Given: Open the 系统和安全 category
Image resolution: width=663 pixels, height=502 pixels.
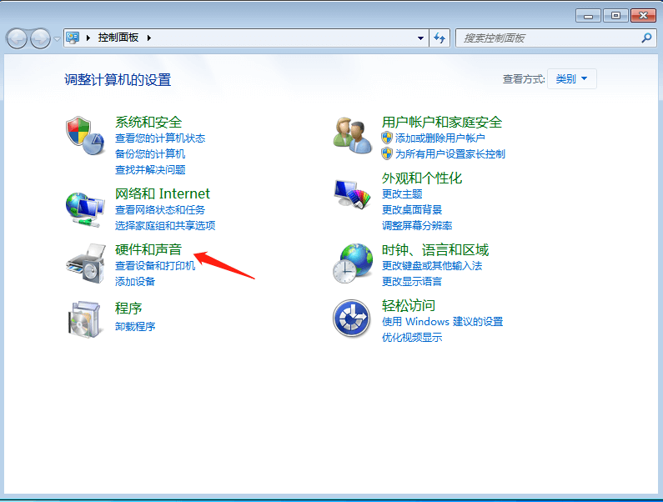Looking at the screenshot, I should point(148,123).
